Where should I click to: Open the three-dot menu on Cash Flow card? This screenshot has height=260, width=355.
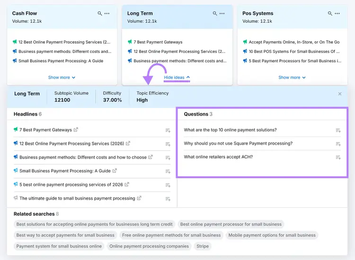coord(107,13)
